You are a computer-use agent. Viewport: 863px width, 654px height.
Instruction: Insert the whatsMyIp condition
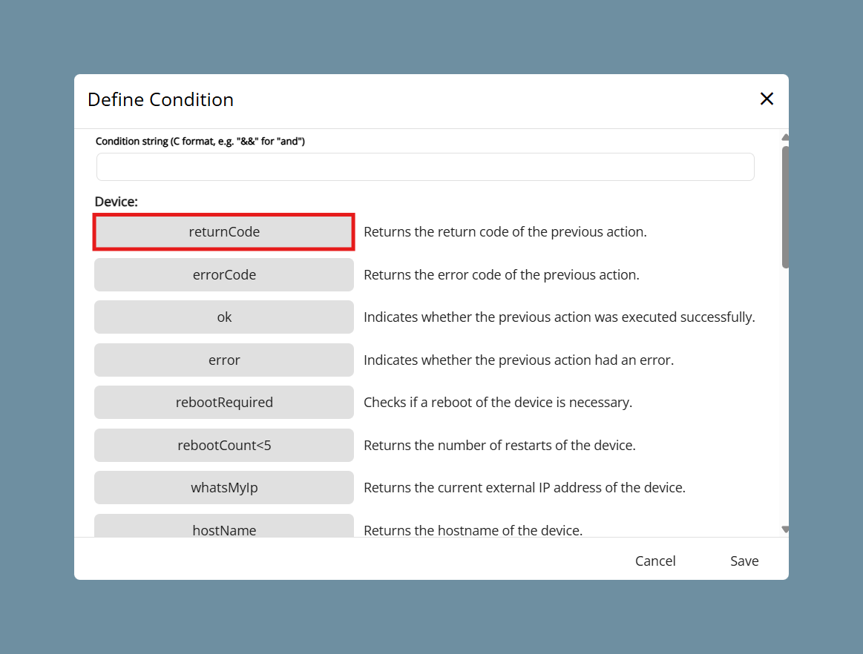tap(224, 487)
